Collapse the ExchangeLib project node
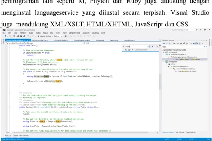Screen dimensions: 212x141 [x=164, y=52]
